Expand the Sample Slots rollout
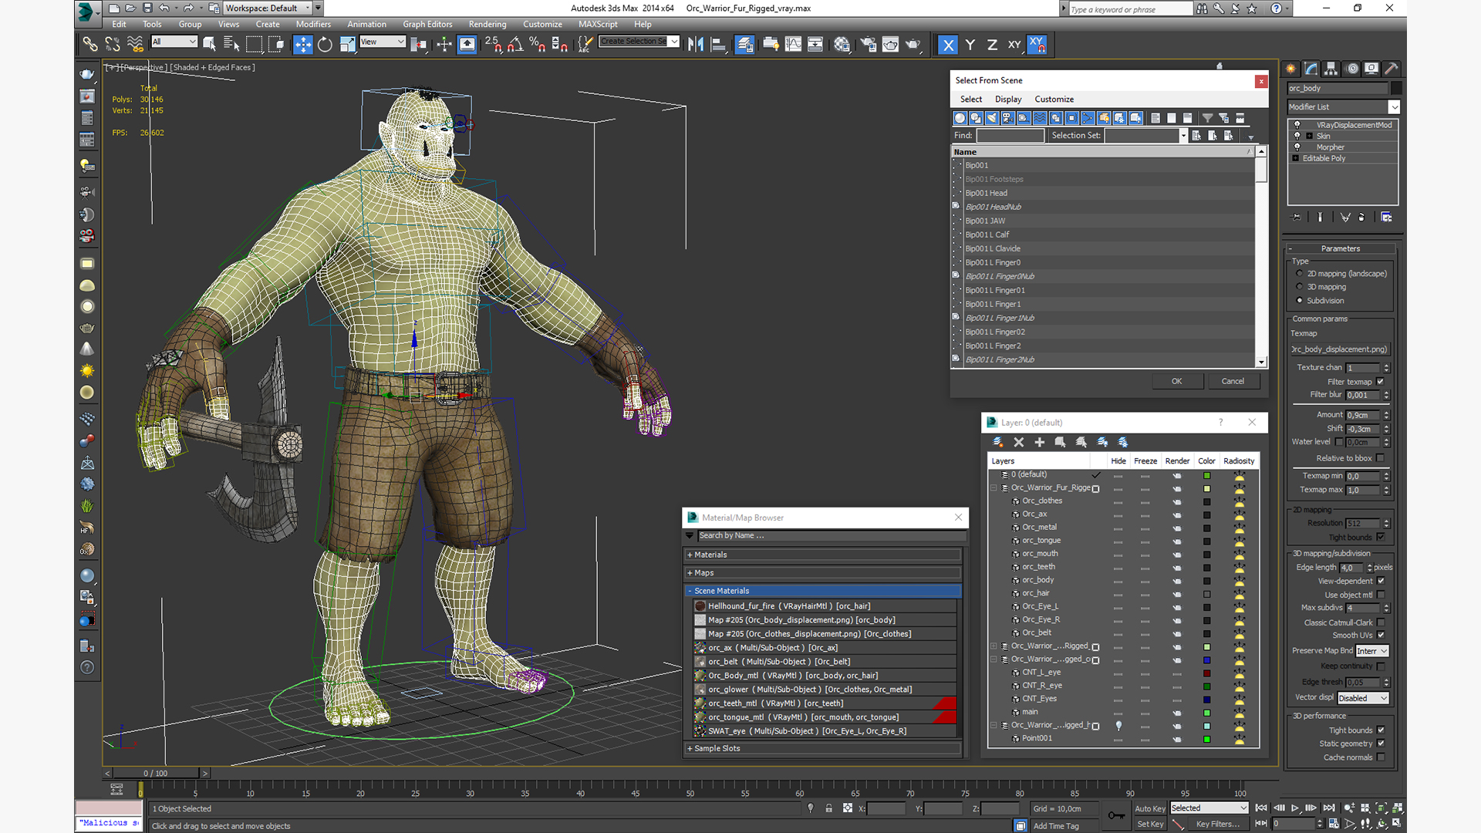This screenshot has width=1481, height=833. click(x=717, y=748)
